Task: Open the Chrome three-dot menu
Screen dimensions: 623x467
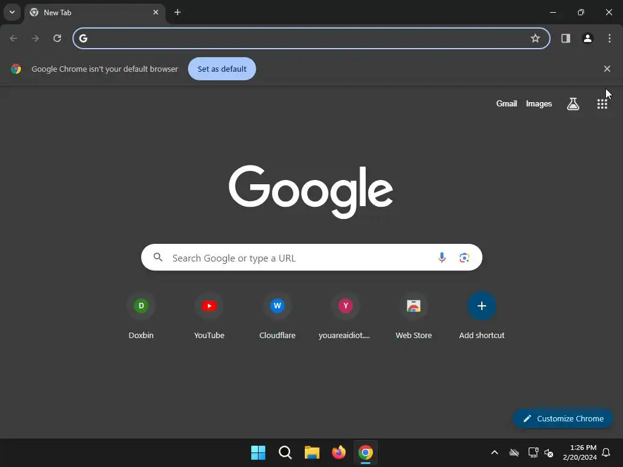Action: coord(610,38)
